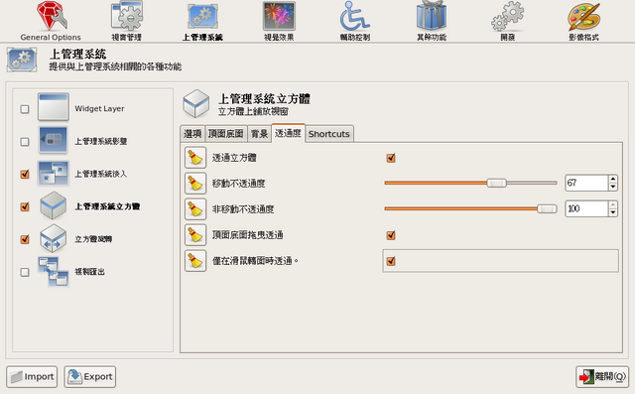This screenshot has height=394, width=635.
Task: Click the desktop wall plugin icon with arrow grid
Action: [x=54, y=140]
